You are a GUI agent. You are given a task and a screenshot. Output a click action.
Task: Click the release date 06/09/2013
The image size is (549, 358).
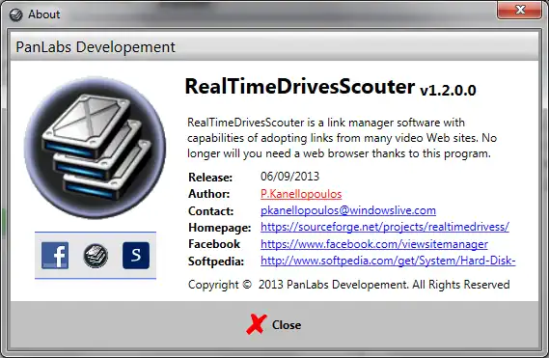coord(289,177)
